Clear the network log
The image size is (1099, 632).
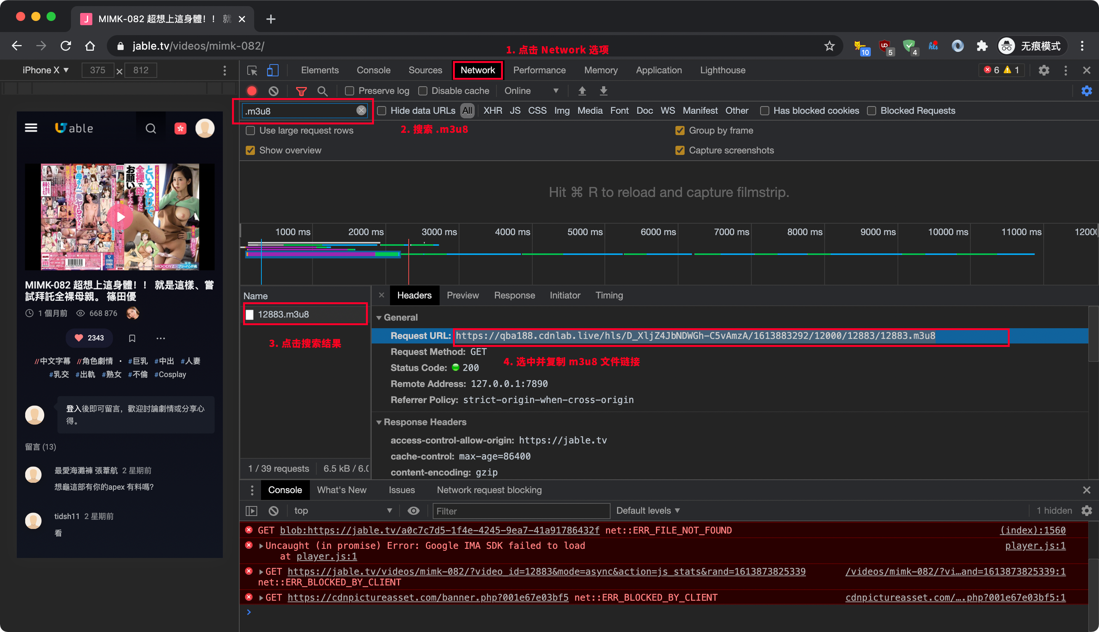point(273,91)
